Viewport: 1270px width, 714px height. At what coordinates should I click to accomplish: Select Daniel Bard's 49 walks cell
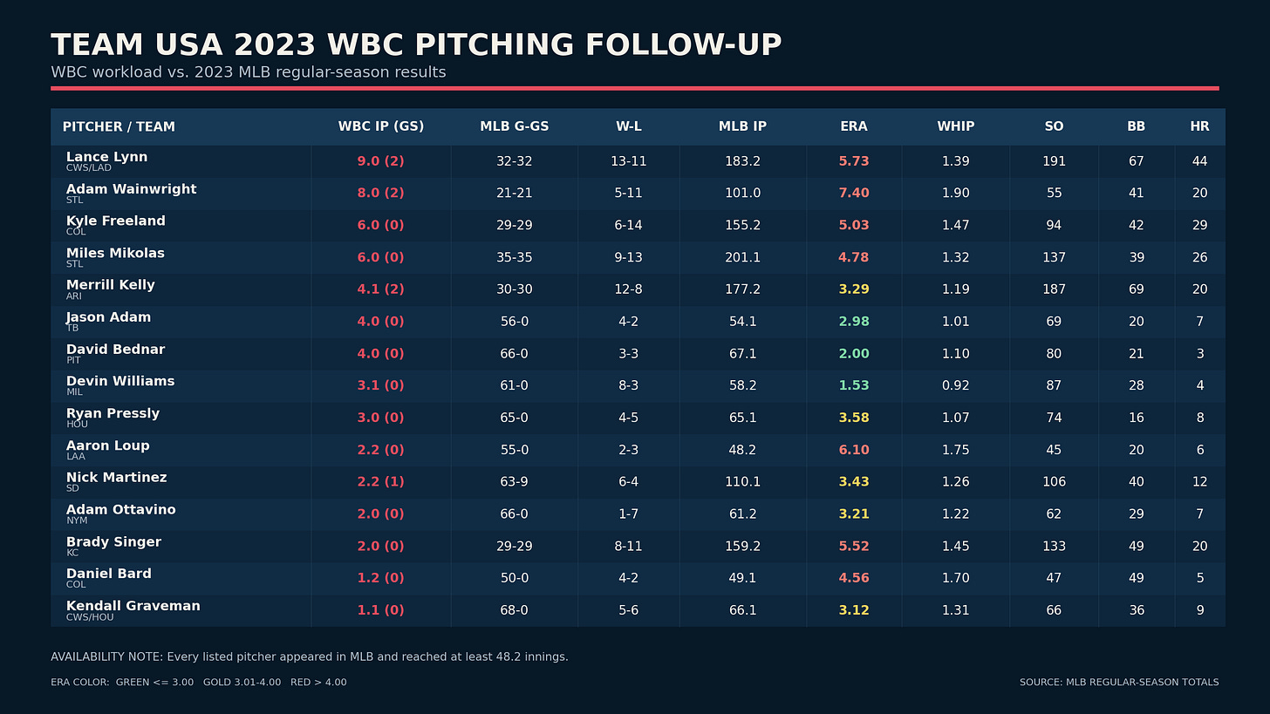click(x=1136, y=578)
